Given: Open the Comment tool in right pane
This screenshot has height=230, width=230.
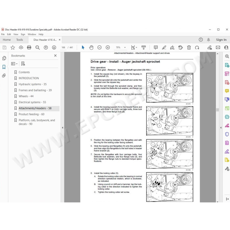Looking at the screenshot, I should click(227, 91).
